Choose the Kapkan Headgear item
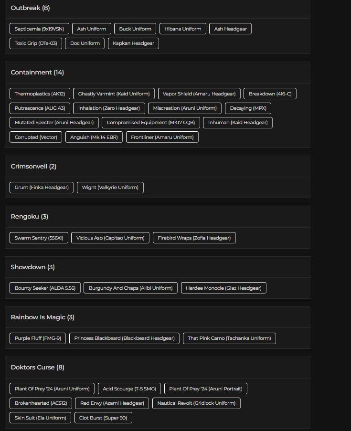Screen dimensions: 351x431 [x=133, y=43]
